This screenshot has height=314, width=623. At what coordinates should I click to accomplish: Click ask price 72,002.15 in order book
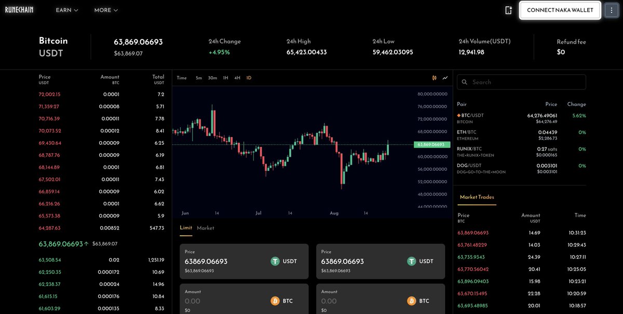point(49,94)
